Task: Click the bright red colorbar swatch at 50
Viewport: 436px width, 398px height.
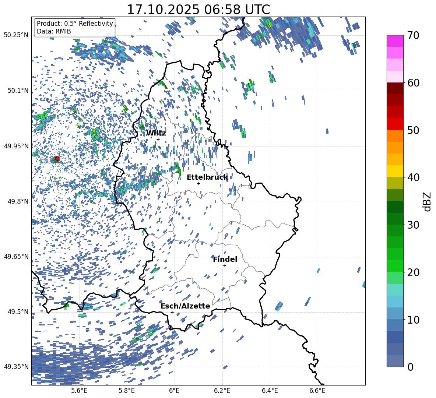Action: point(395,124)
